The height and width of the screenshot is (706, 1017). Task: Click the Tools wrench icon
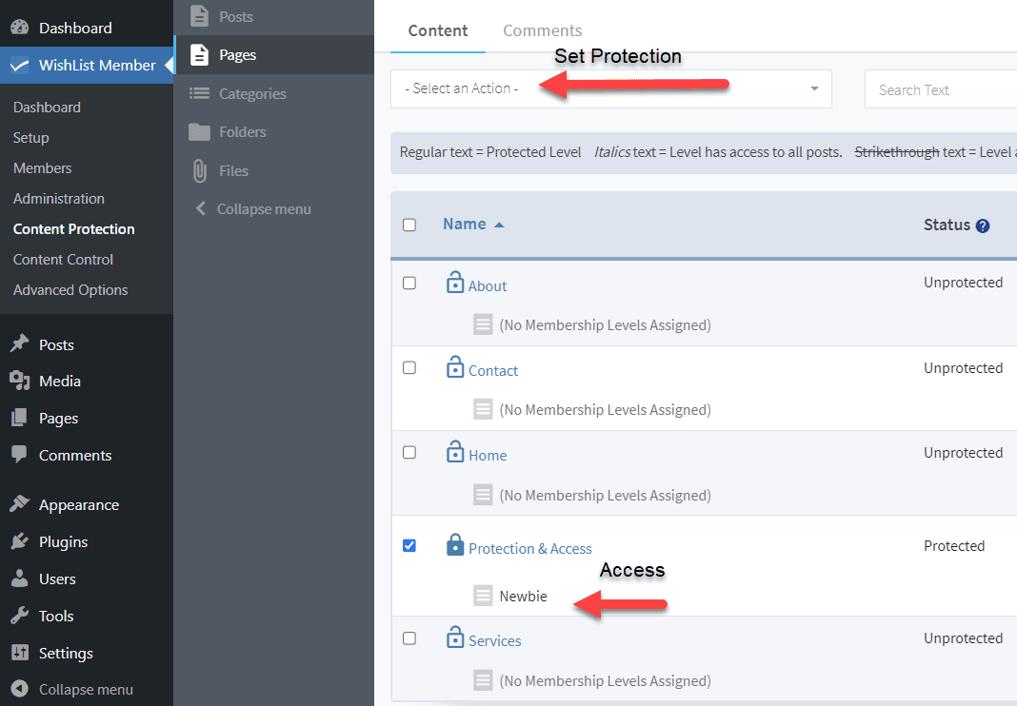pyautogui.click(x=19, y=616)
